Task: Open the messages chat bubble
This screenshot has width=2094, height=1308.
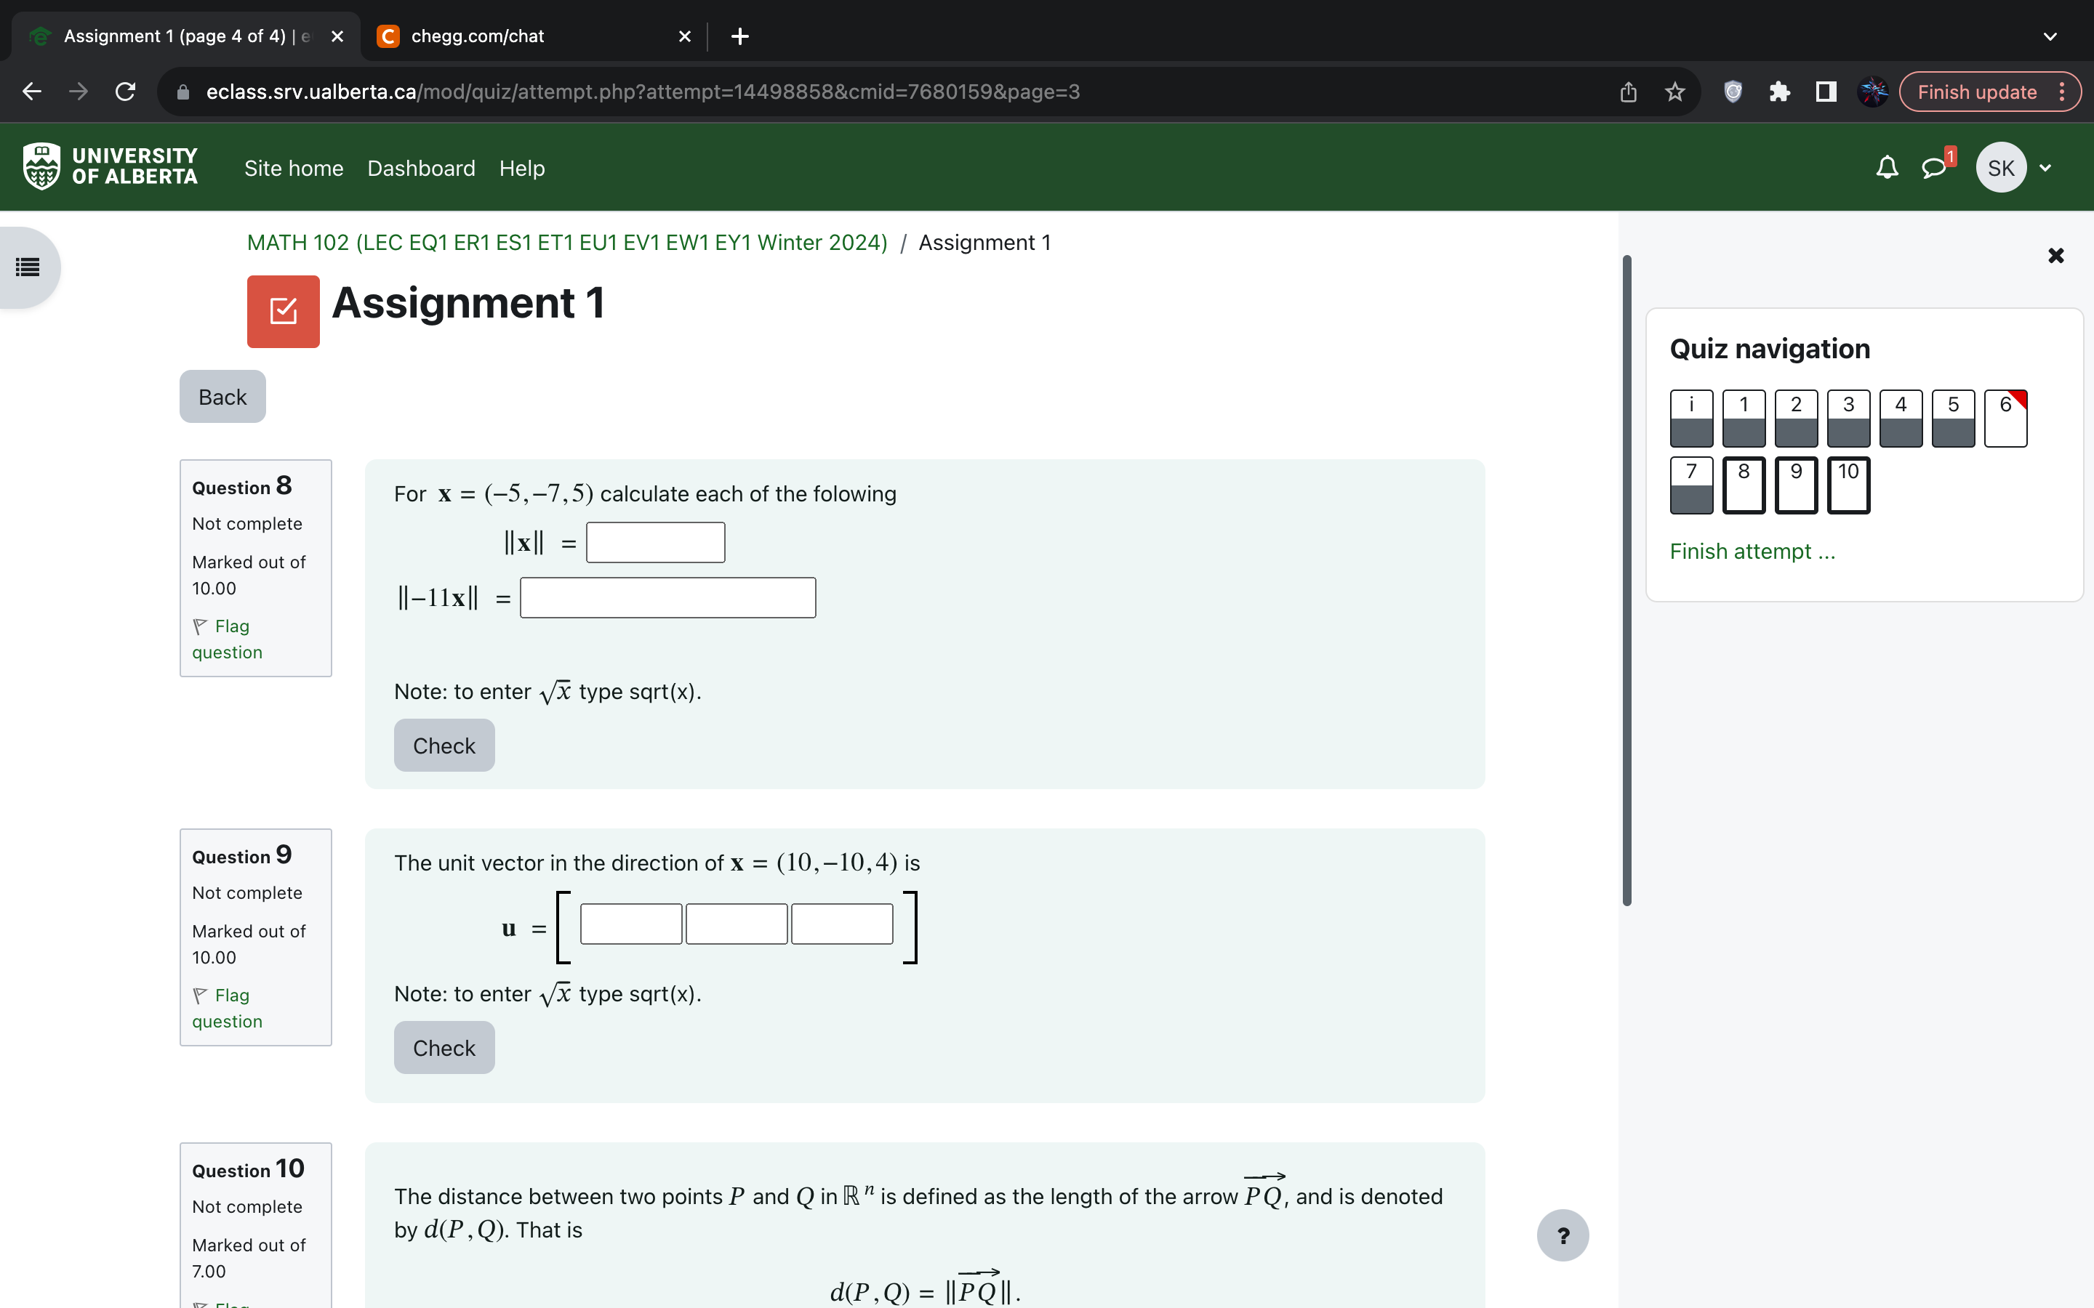Action: coord(1935,169)
